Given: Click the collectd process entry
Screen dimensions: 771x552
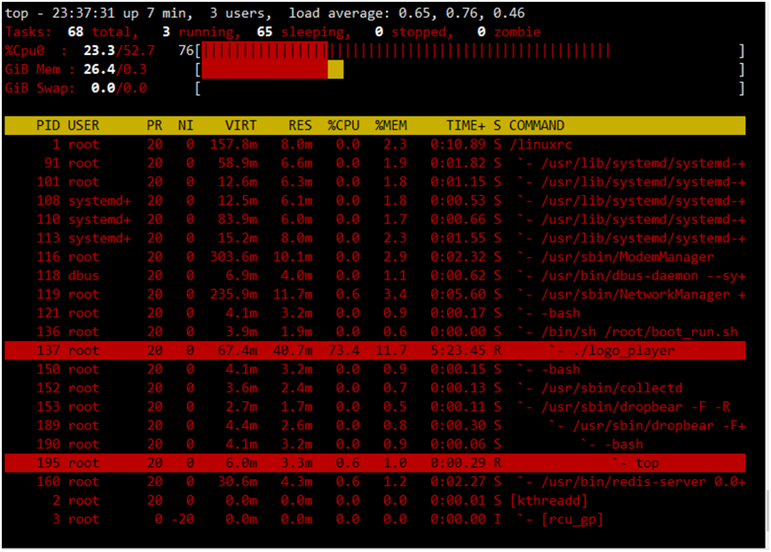Looking at the screenshot, I should point(611,388).
